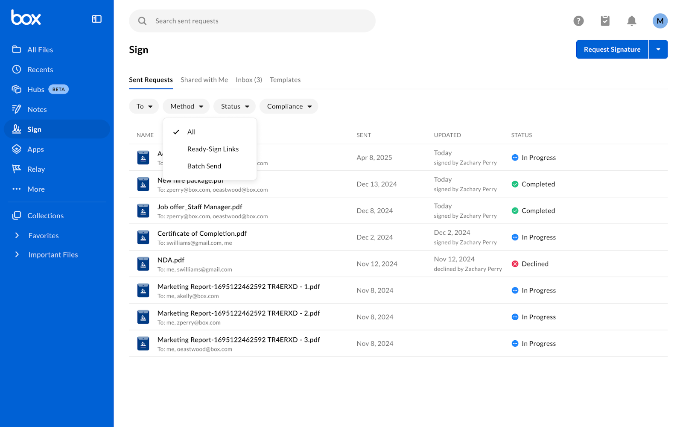Switch to the Inbox (3) tab
Screen dimensions: 683x427
(x=248, y=80)
